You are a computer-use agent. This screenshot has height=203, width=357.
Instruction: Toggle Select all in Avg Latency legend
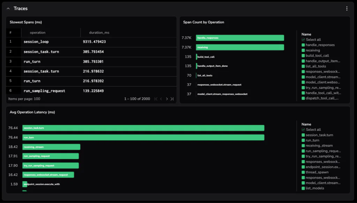coord(303,130)
